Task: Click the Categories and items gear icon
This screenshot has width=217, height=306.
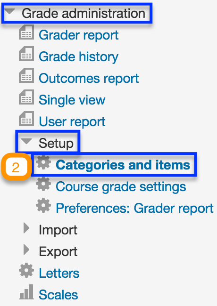Action: pyautogui.click(x=43, y=162)
